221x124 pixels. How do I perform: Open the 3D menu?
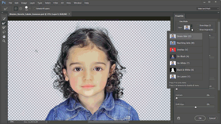[62, 3]
